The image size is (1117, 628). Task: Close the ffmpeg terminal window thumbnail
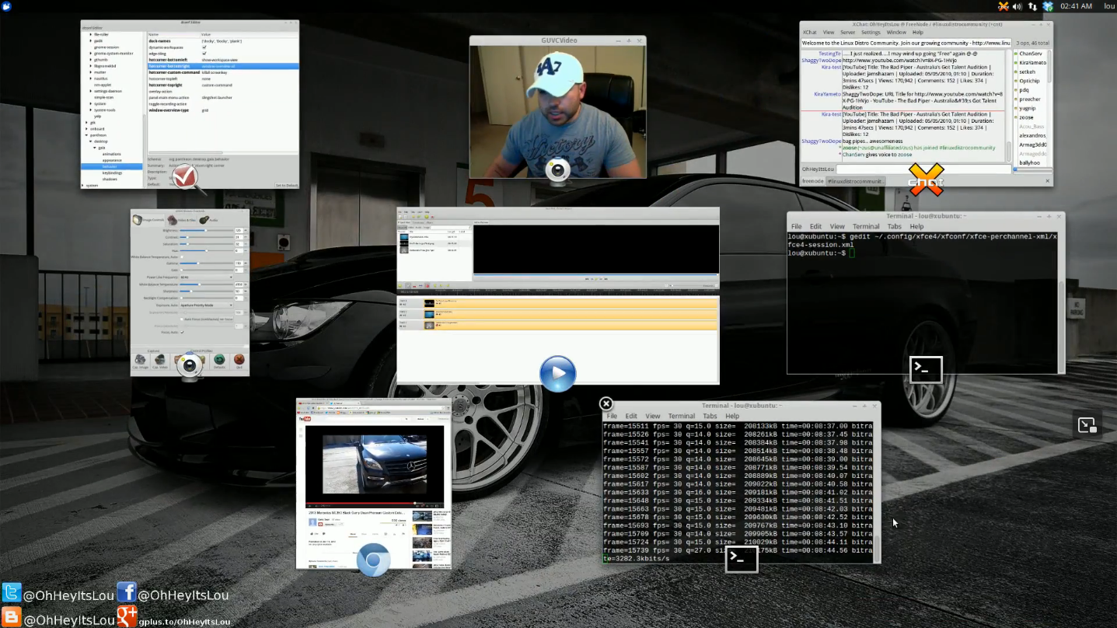coord(606,403)
